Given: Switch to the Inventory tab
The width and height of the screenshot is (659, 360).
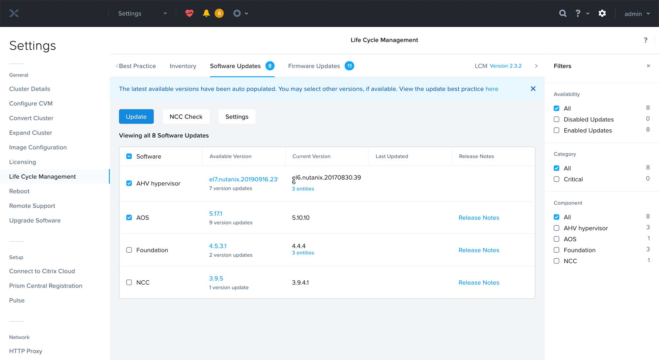Looking at the screenshot, I should 183,66.
